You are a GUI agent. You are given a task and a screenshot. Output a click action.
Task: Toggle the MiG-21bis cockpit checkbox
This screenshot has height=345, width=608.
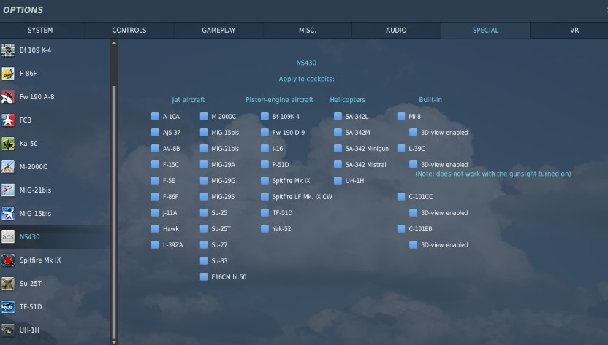point(204,148)
